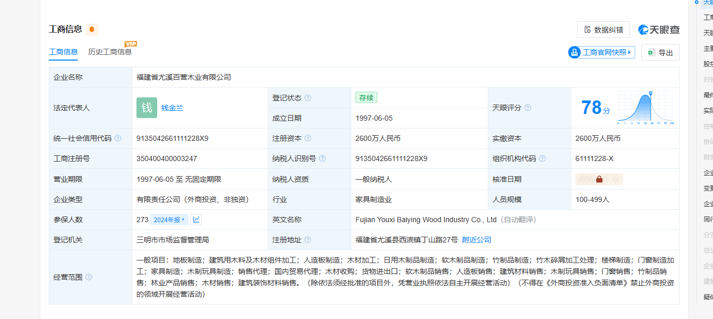Click help icon beside 组织机构代码
Screen dimensions: 713x319
tap(542, 158)
